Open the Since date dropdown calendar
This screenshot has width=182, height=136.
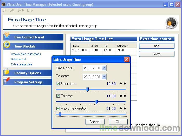(x=104, y=68)
